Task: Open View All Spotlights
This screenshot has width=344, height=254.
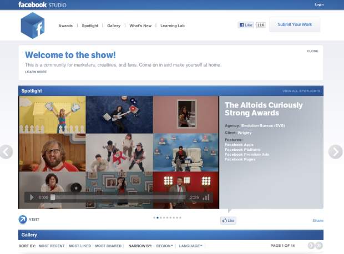Action: pos(301,91)
